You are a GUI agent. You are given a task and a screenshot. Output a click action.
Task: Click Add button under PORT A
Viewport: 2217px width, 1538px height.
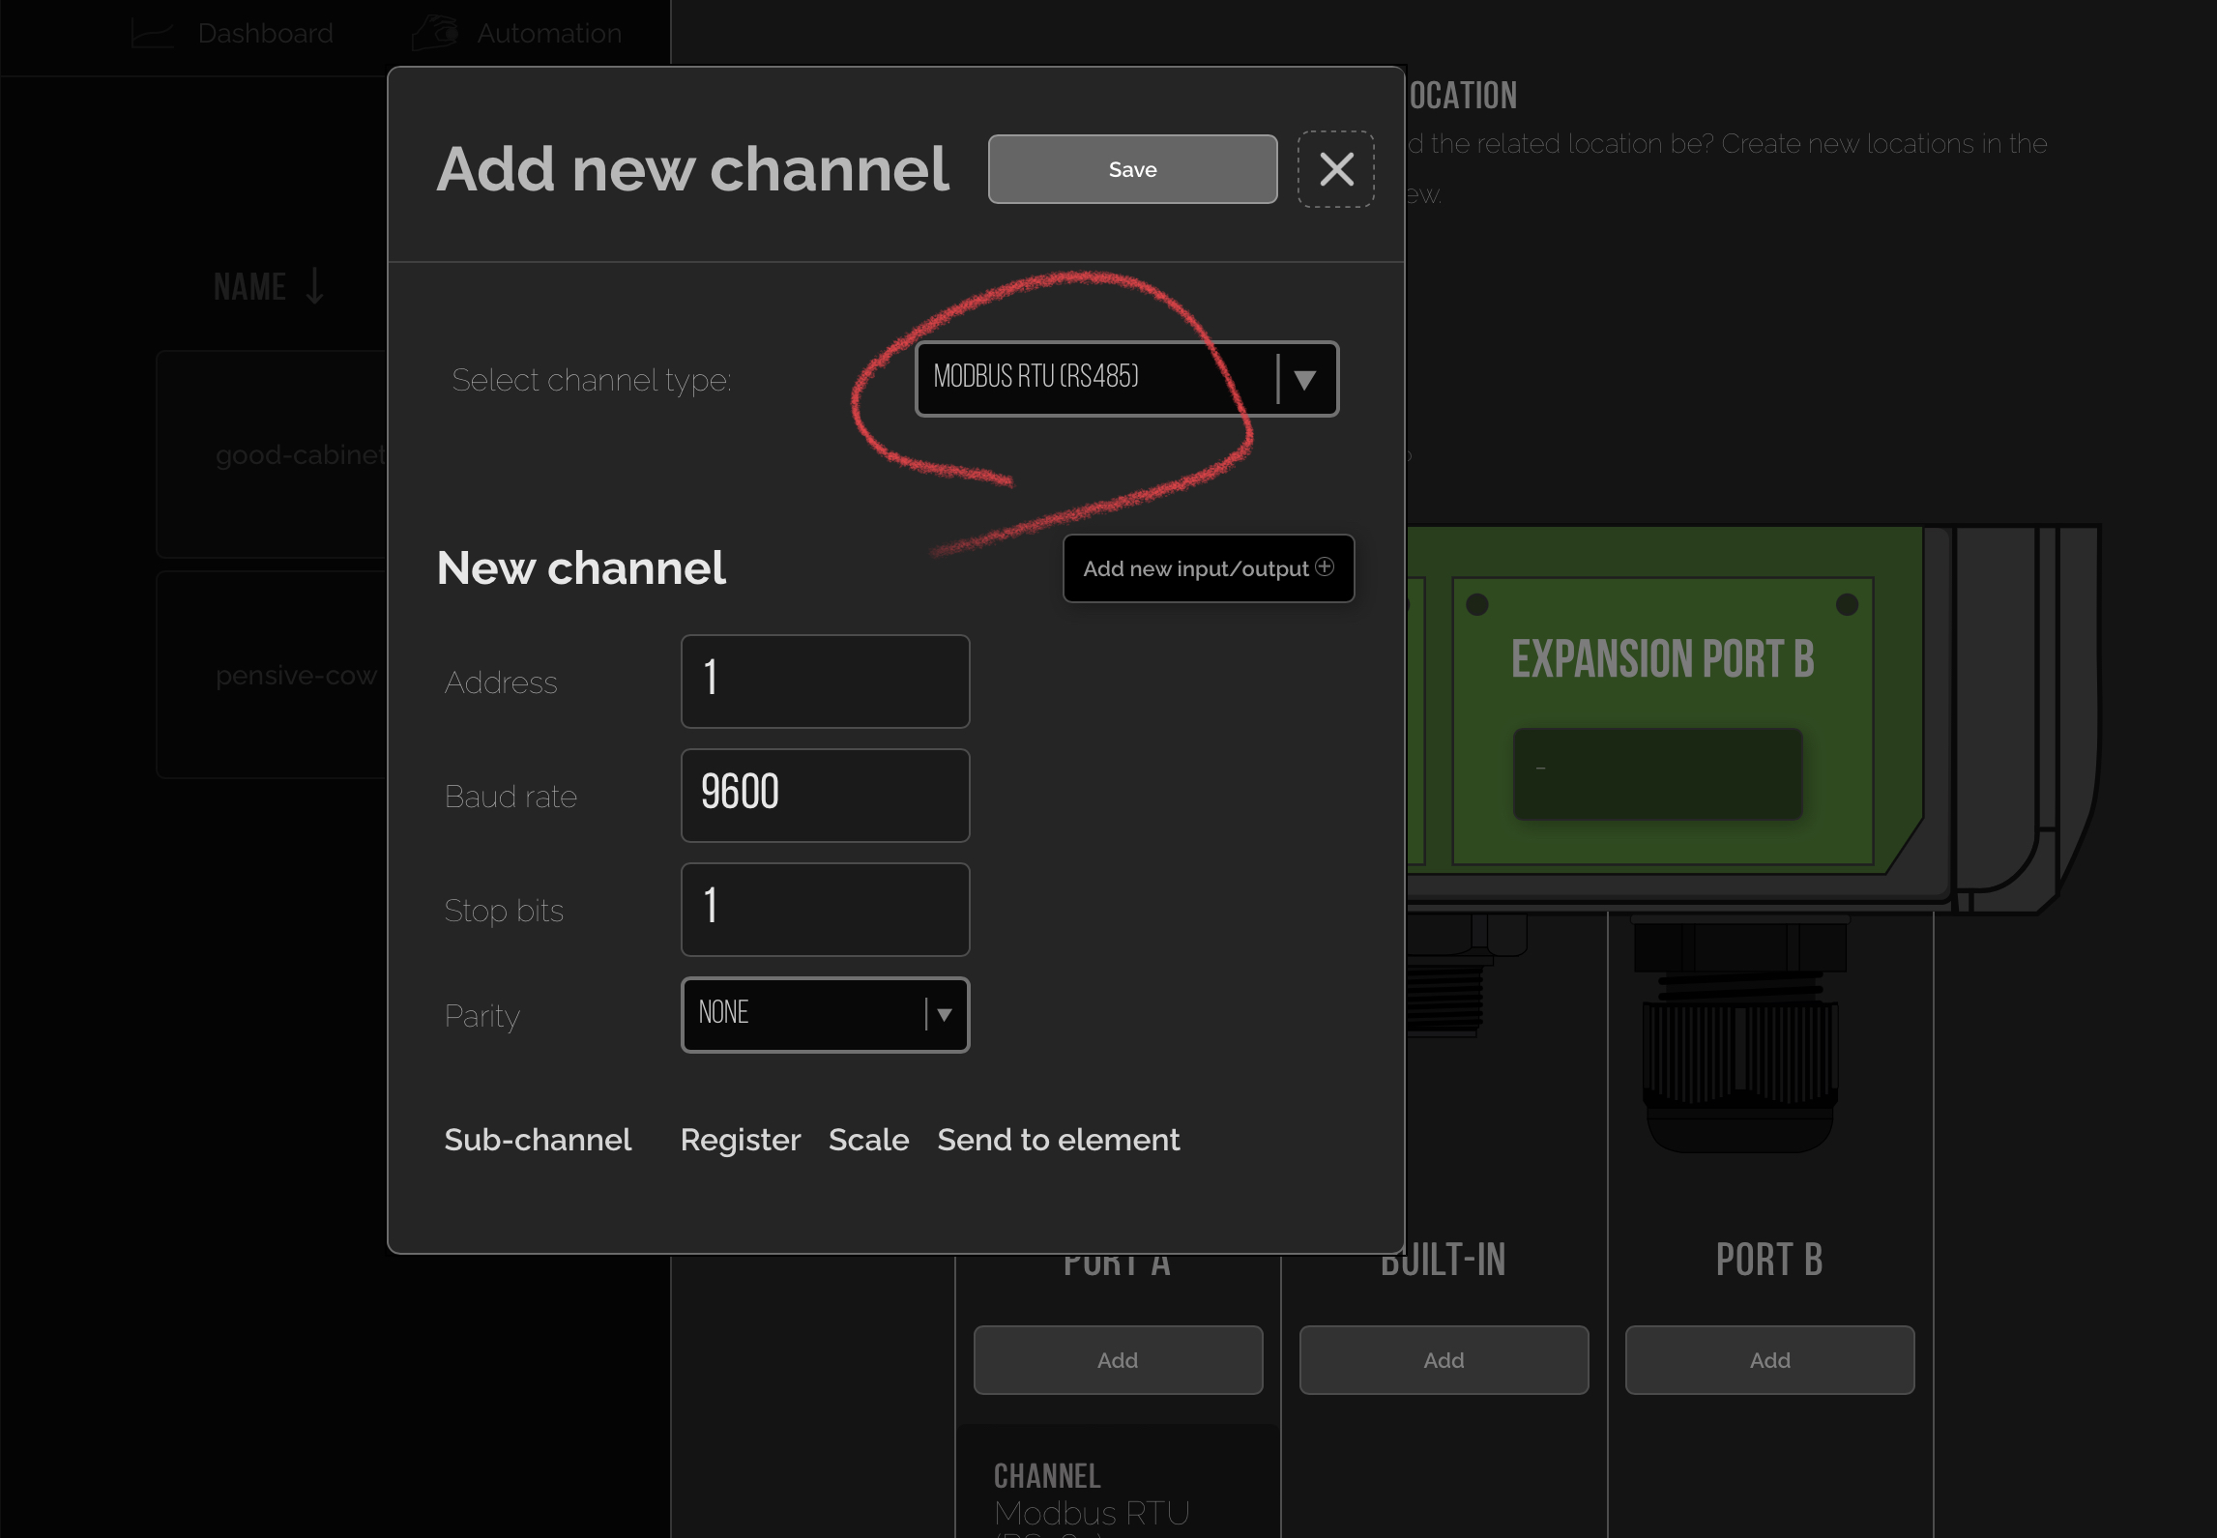point(1117,1359)
